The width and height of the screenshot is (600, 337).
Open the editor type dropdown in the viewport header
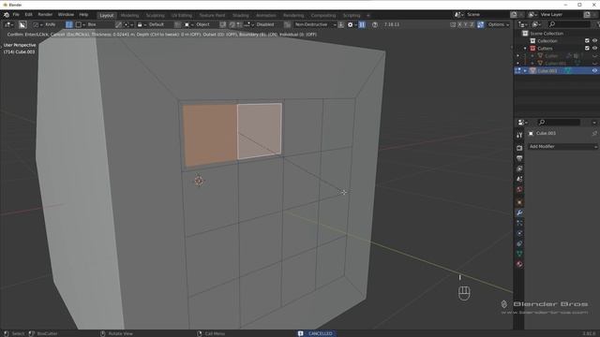point(8,24)
